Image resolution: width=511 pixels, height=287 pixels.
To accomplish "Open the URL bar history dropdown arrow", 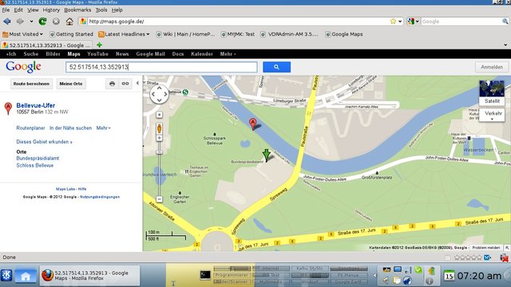I will [400, 22].
